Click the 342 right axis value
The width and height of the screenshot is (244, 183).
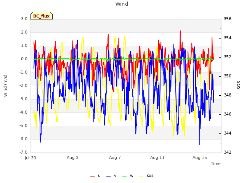coord(228,152)
